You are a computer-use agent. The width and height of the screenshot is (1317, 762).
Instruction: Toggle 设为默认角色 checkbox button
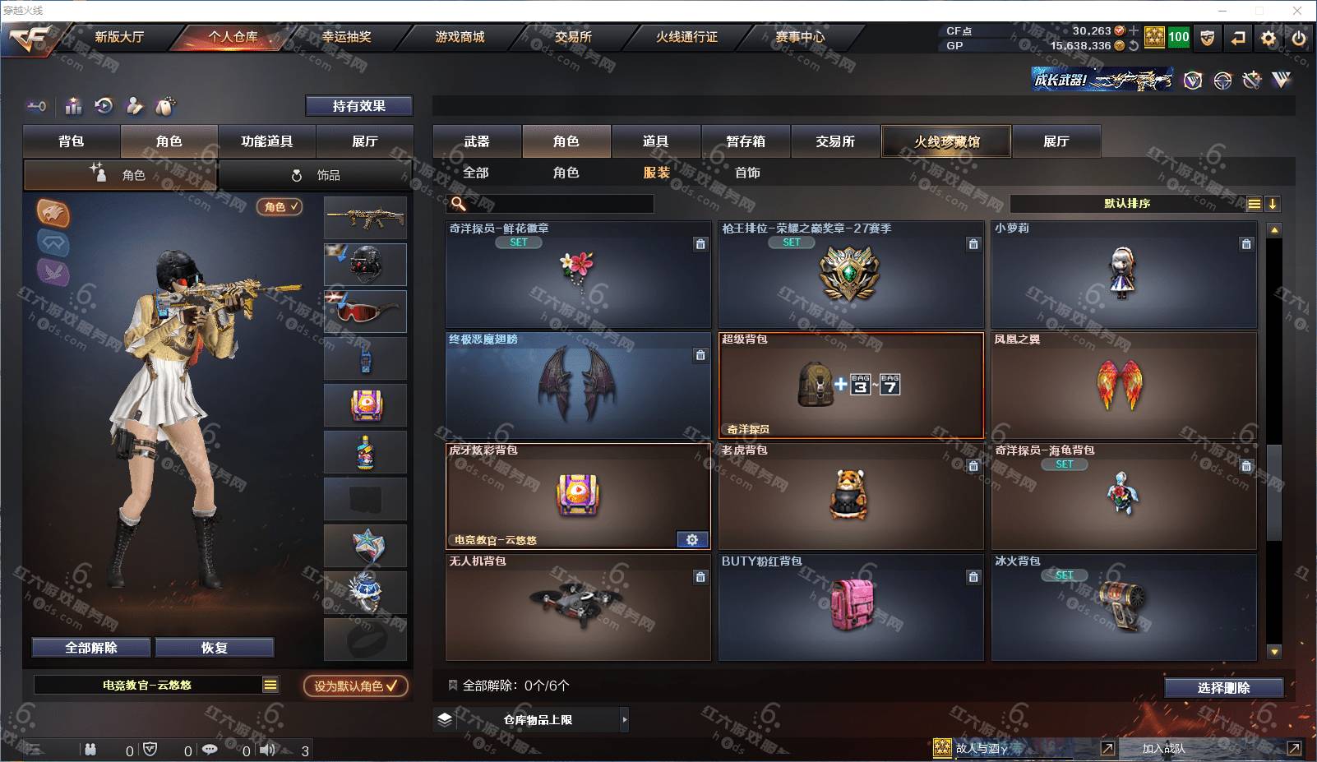tap(356, 686)
